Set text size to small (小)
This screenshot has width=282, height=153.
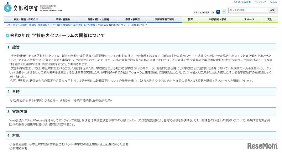213,12
